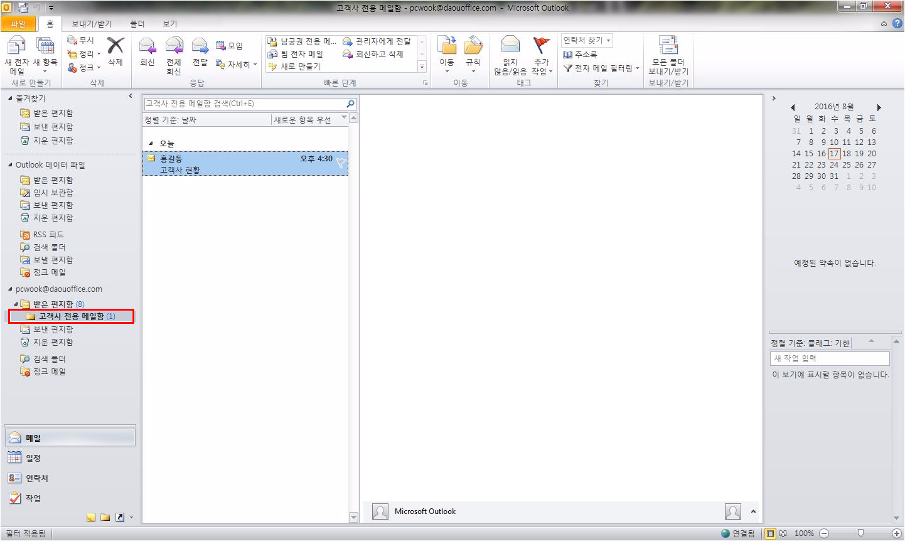
Task: Switch to 메일 navigation pane
Action: click(x=70, y=438)
